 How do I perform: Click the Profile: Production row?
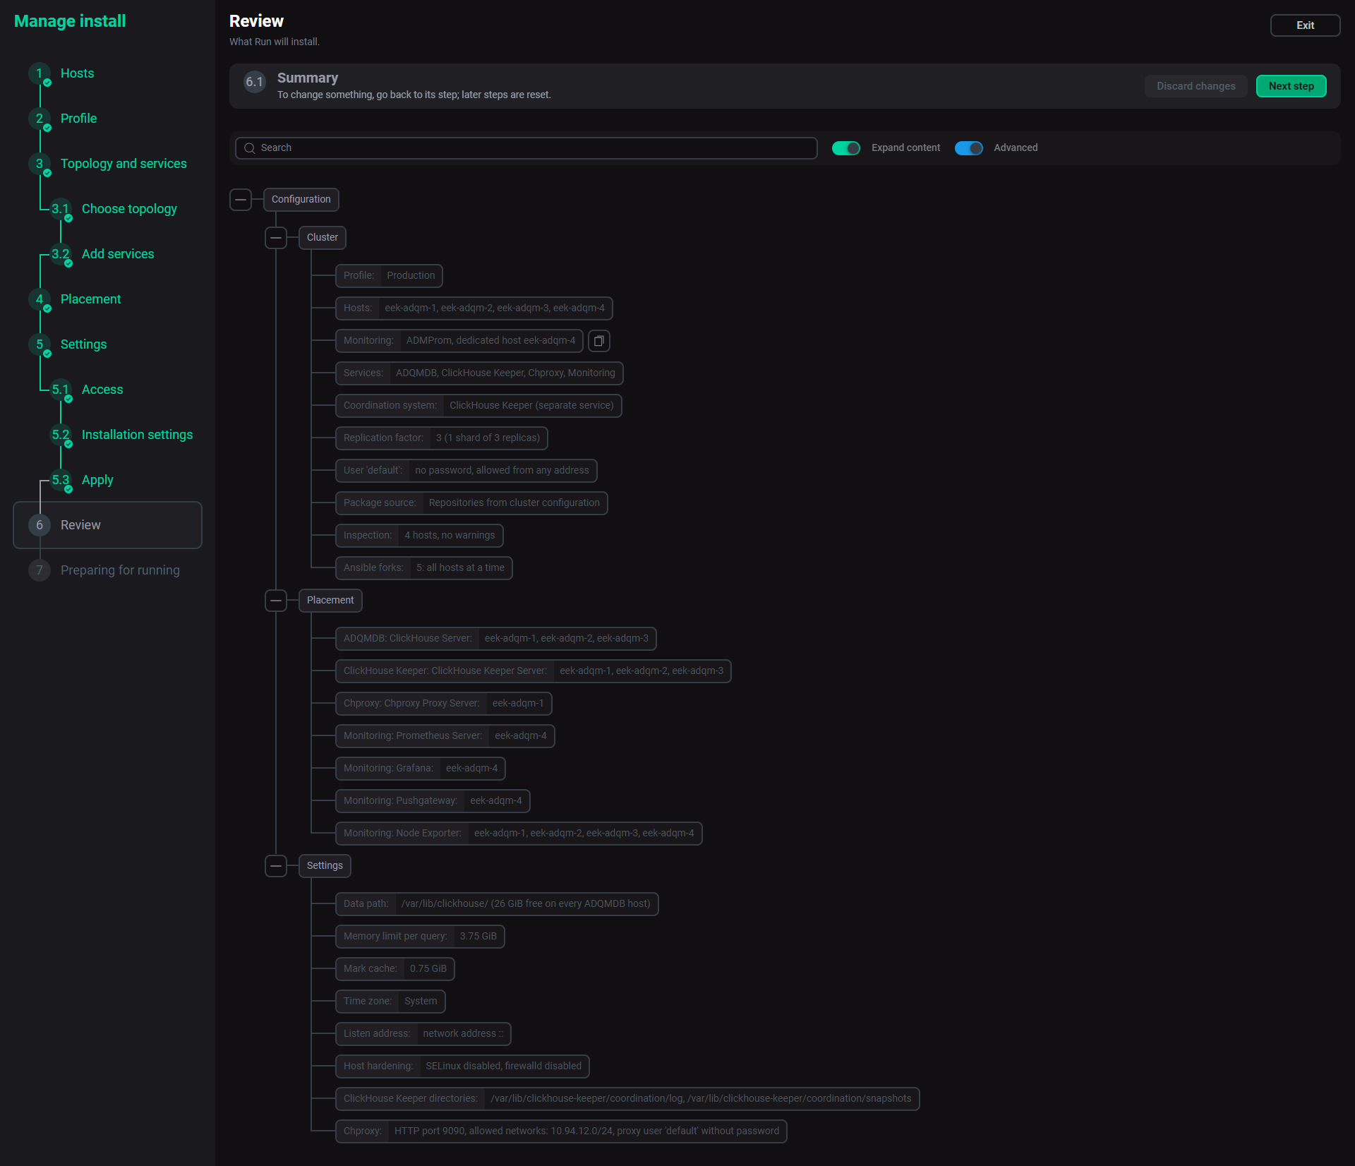tap(389, 276)
